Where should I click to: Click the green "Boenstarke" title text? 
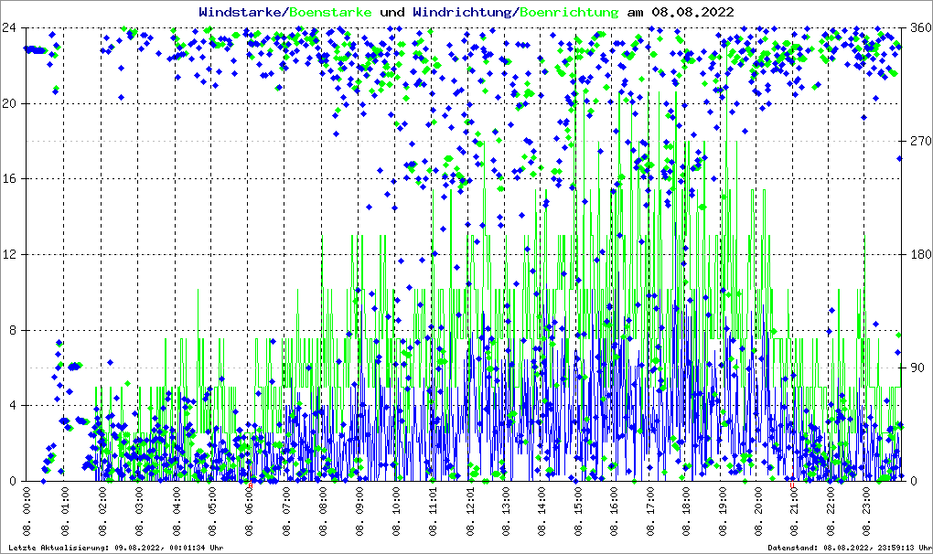(330, 12)
